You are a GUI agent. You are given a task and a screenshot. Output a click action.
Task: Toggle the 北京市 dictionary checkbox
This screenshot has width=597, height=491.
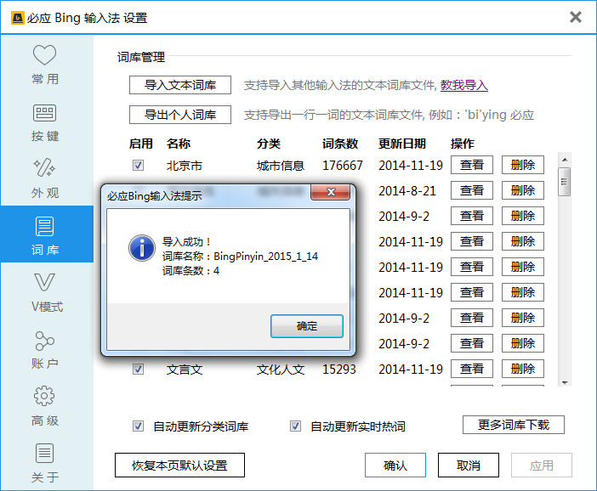(138, 166)
